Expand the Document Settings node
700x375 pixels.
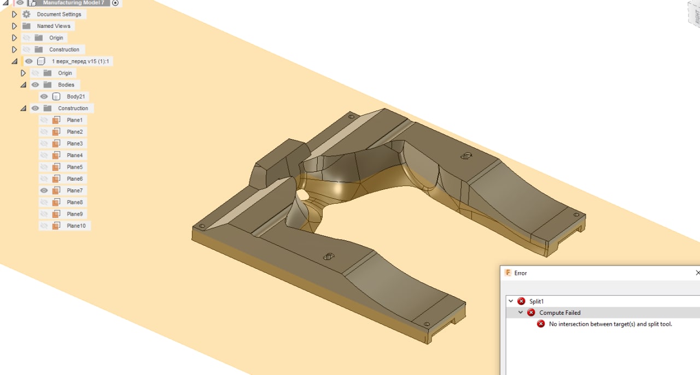(15, 14)
